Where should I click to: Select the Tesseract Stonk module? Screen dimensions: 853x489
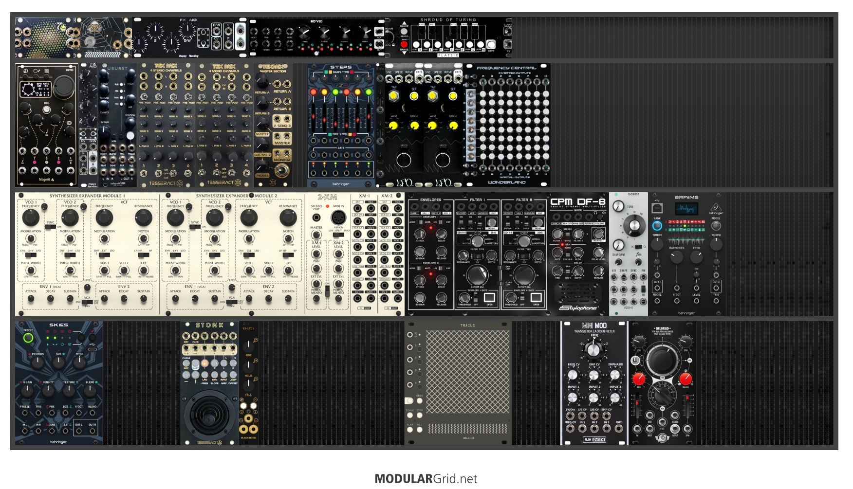pos(210,383)
